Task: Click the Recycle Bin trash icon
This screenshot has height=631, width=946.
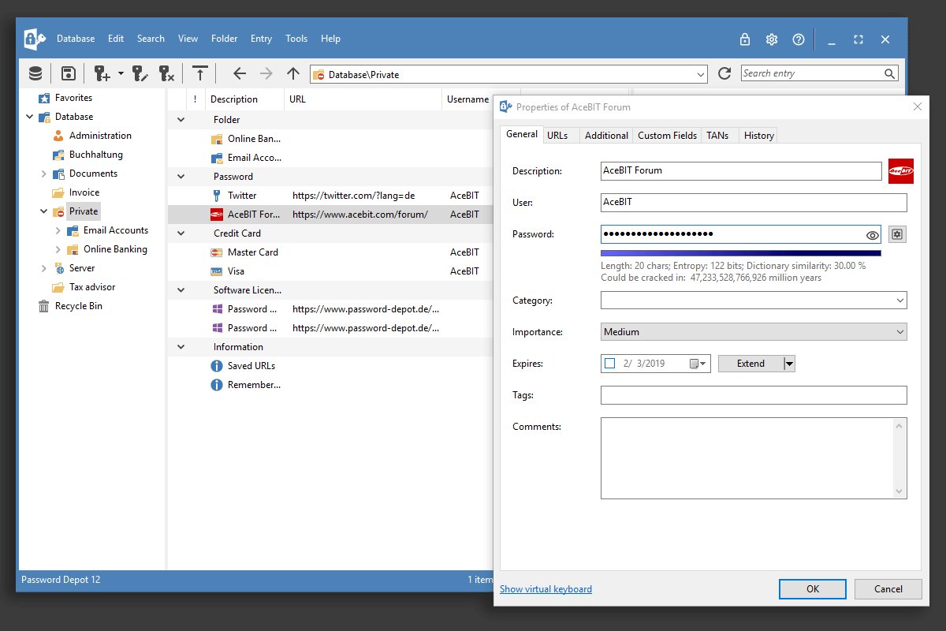Action: coord(44,306)
